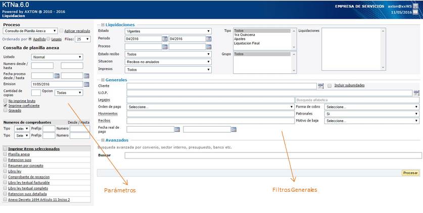Collapse the Liquidaciones section
This screenshot has height=213, width=423.
pyautogui.click(x=103, y=24)
